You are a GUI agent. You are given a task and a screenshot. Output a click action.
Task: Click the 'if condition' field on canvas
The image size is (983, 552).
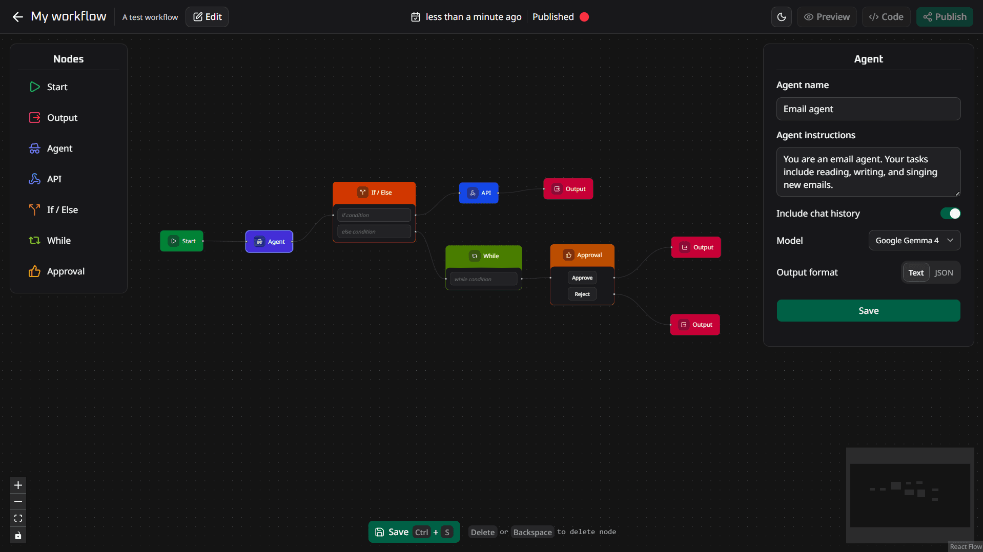374,215
